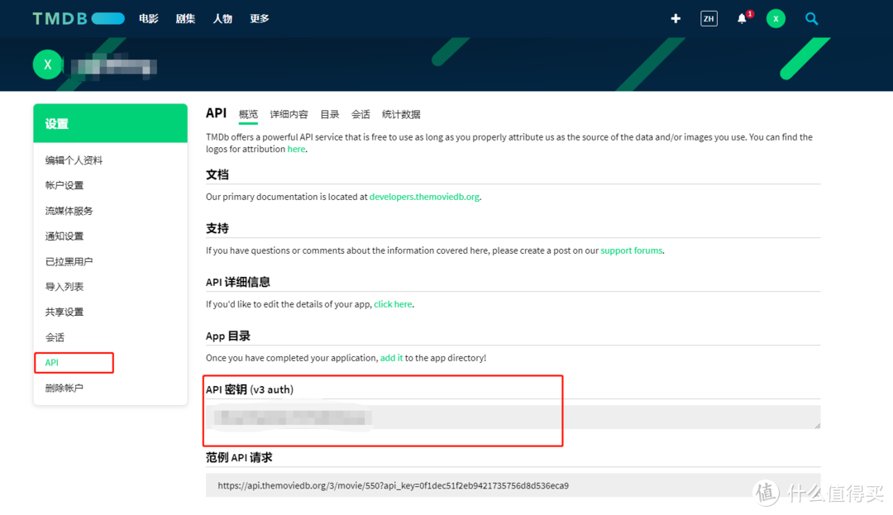Switch to the 统计数据 tab
This screenshot has width=893, height=515.
[401, 114]
